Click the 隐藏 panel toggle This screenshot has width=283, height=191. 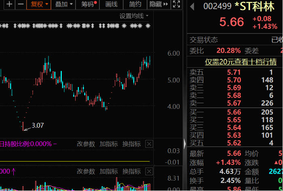coord(158,4)
